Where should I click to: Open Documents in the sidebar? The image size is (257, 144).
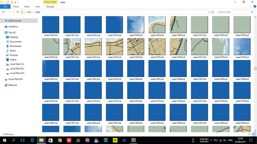(x=16, y=42)
